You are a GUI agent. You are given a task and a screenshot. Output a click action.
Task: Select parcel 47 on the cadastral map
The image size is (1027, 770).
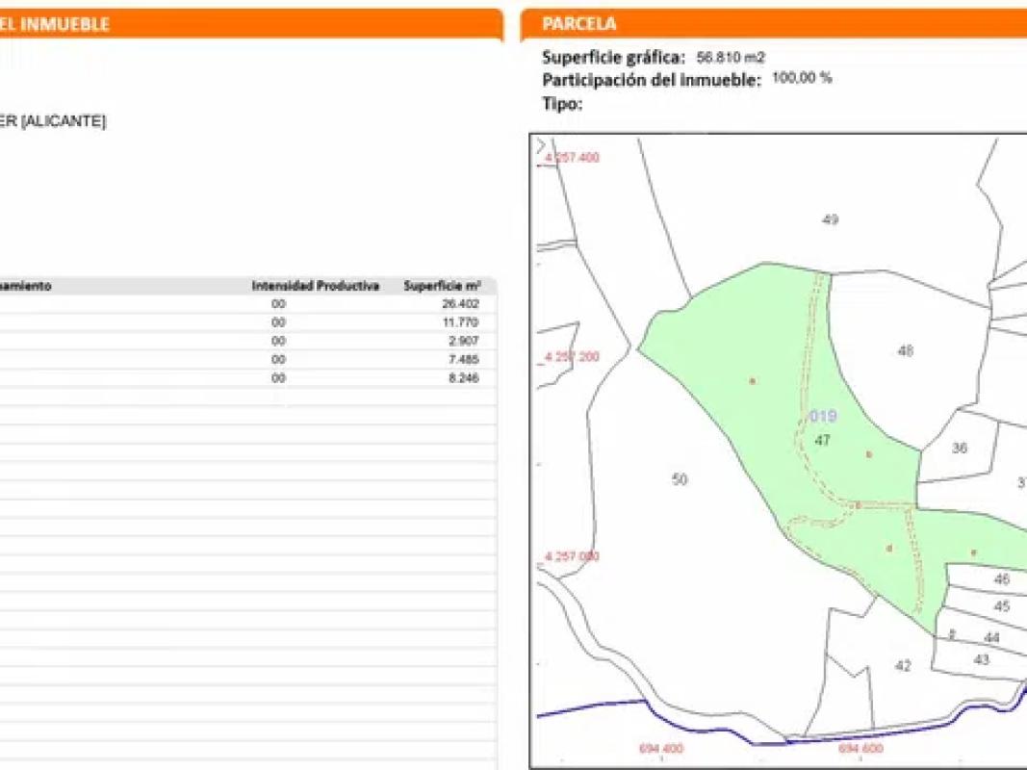click(822, 441)
